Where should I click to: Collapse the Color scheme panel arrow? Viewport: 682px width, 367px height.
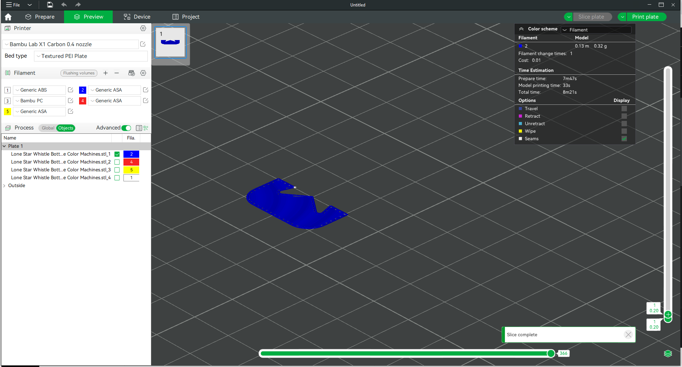click(x=521, y=29)
